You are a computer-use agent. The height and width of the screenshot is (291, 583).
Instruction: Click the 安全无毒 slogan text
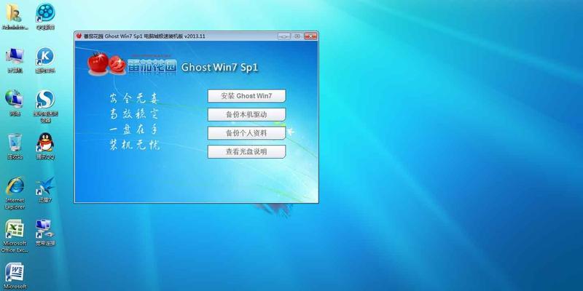(x=134, y=98)
